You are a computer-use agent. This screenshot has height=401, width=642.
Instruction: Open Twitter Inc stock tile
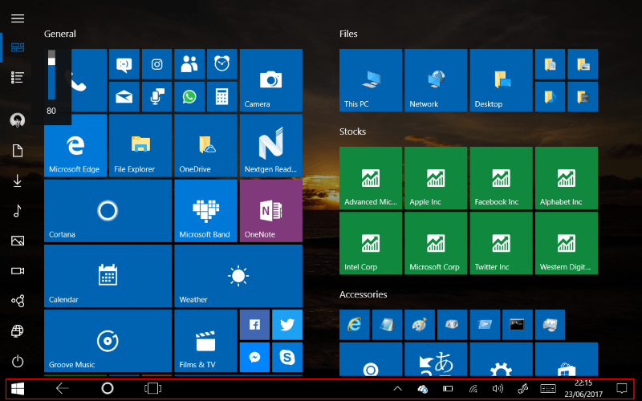501,243
